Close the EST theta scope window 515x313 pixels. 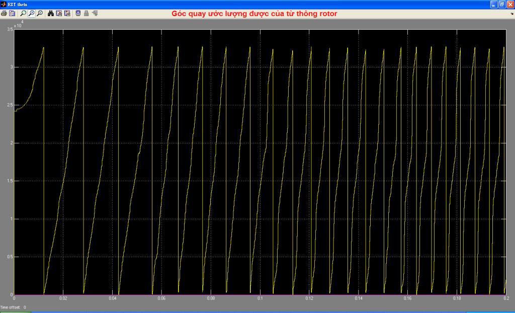(x=509, y=4)
